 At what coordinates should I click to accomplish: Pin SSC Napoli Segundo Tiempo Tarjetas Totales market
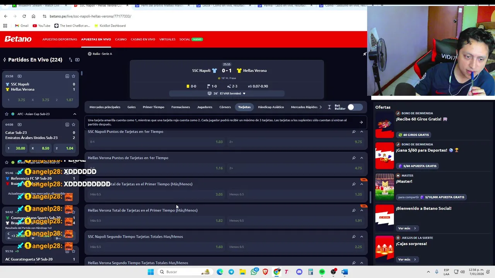(354, 237)
